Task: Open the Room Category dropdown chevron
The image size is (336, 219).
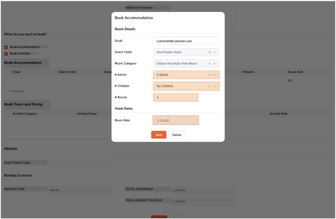Action: (215, 63)
